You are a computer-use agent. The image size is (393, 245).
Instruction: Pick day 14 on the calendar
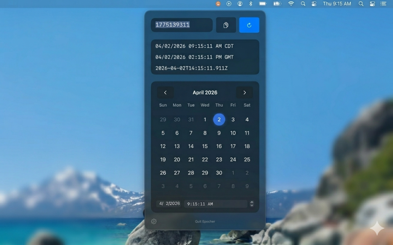191,146
